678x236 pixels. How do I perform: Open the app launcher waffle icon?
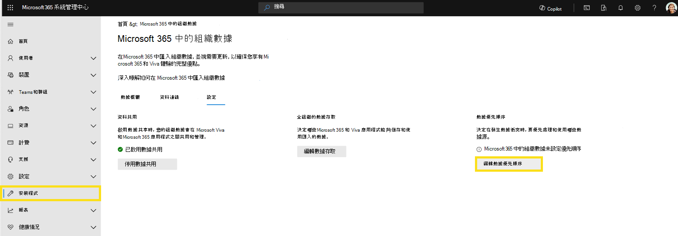coord(11,8)
